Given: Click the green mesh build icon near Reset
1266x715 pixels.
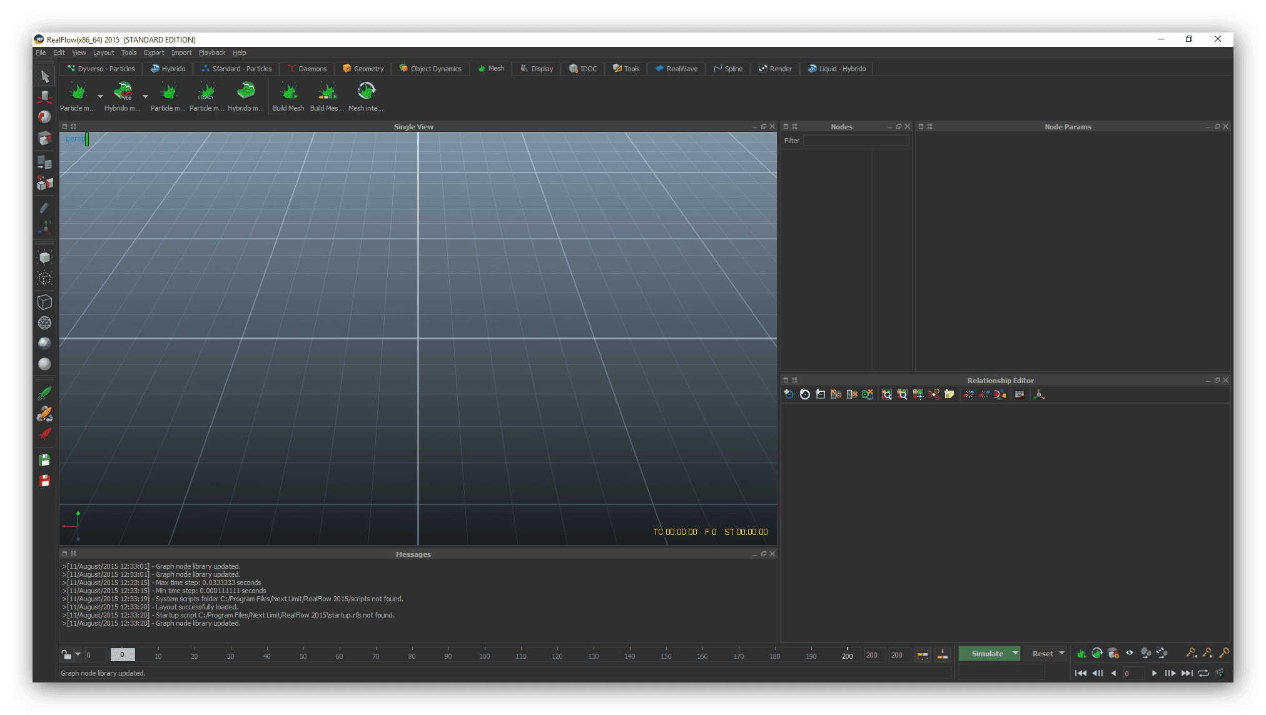Looking at the screenshot, I should [1081, 653].
